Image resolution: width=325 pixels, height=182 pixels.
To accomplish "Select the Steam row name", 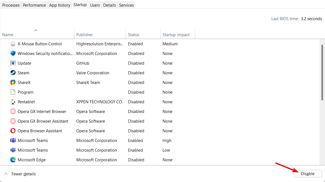I will click(23, 73).
